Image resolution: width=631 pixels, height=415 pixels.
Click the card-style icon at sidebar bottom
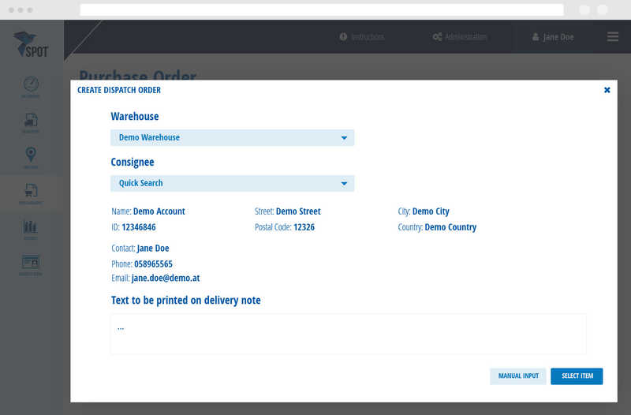pos(31,262)
